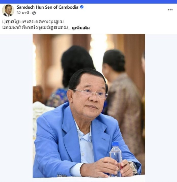This screenshot has height=182, width=177.
Task: Open the post photo in viewer
Action: 89,106
